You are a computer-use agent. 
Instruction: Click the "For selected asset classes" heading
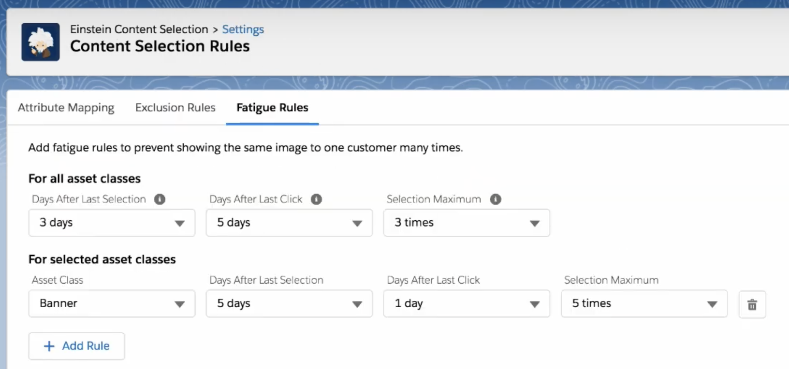pyautogui.click(x=102, y=259)
